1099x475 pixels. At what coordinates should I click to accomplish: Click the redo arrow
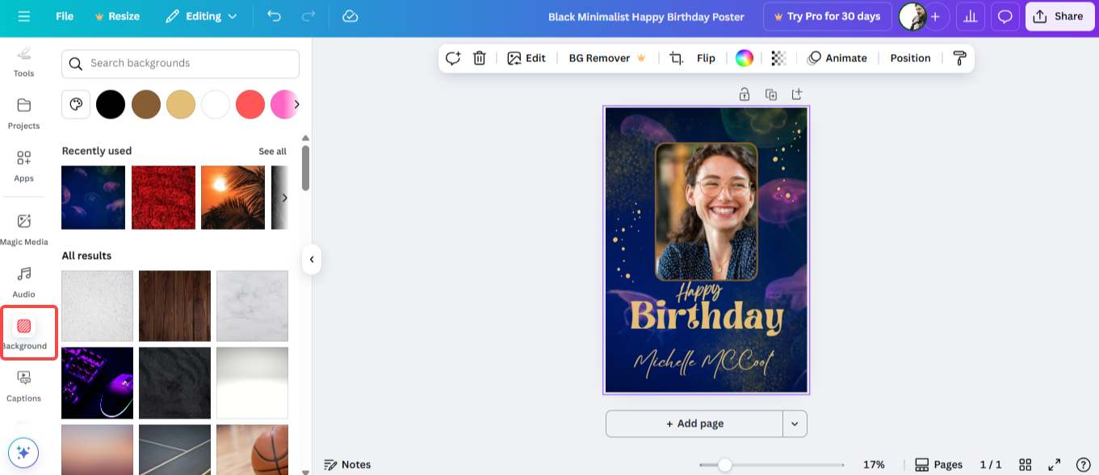coord(308,16)
